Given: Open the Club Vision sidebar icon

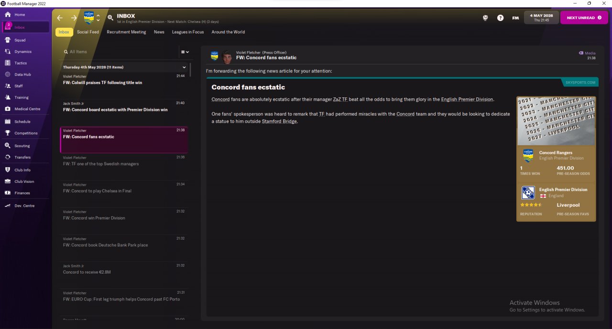Looking at the screenshot, I should coord(8,181).
